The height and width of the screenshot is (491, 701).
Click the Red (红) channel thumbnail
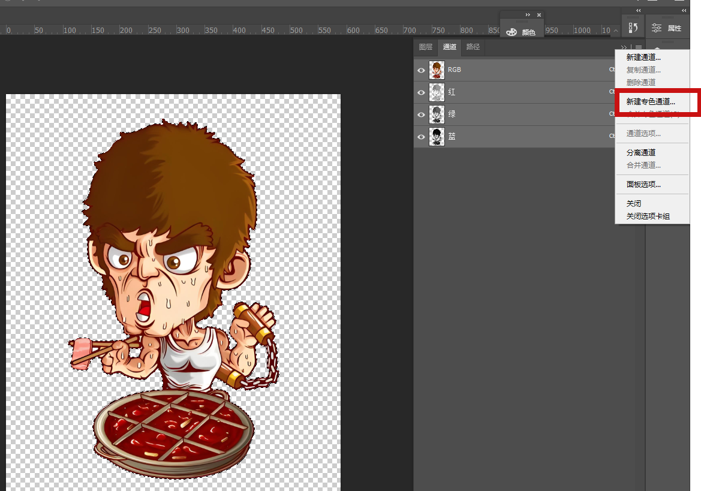coord(437,92)
